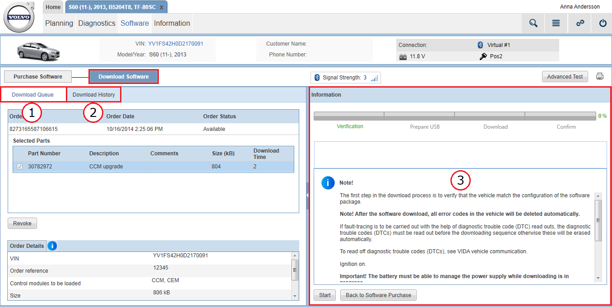Click the download progress bar

tap(454, 116)
